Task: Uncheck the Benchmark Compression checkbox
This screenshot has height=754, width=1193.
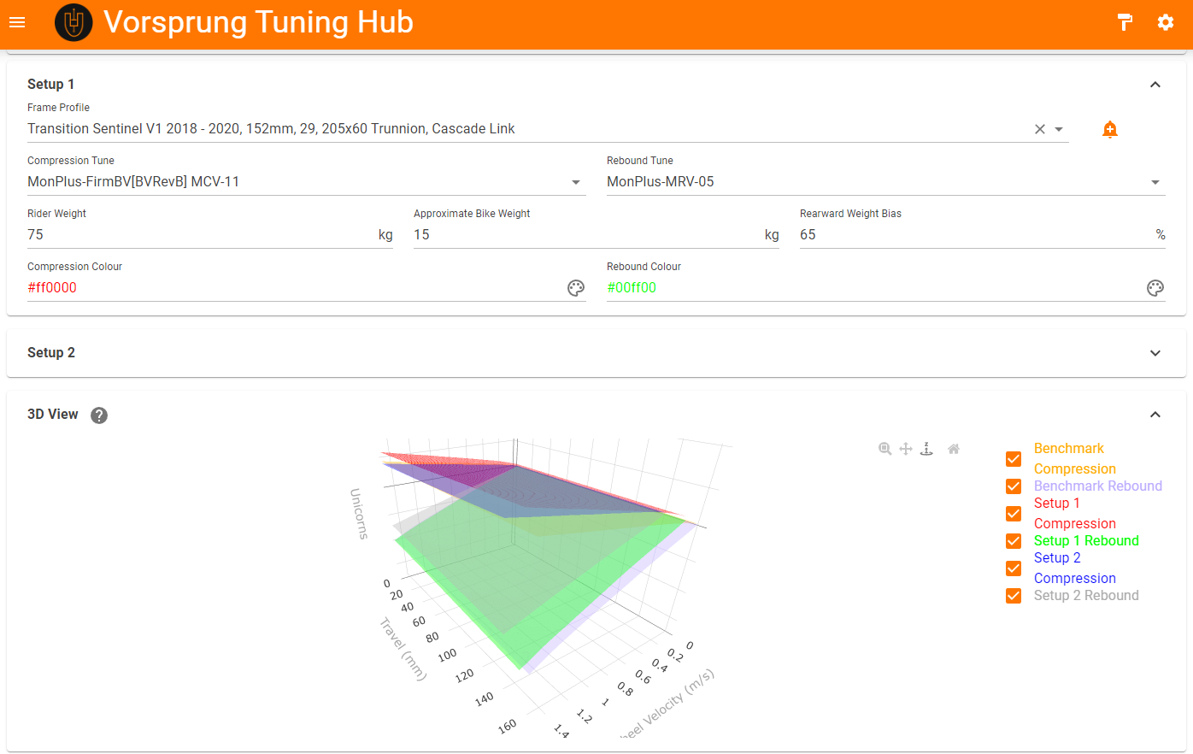Action: (1014, 459)
